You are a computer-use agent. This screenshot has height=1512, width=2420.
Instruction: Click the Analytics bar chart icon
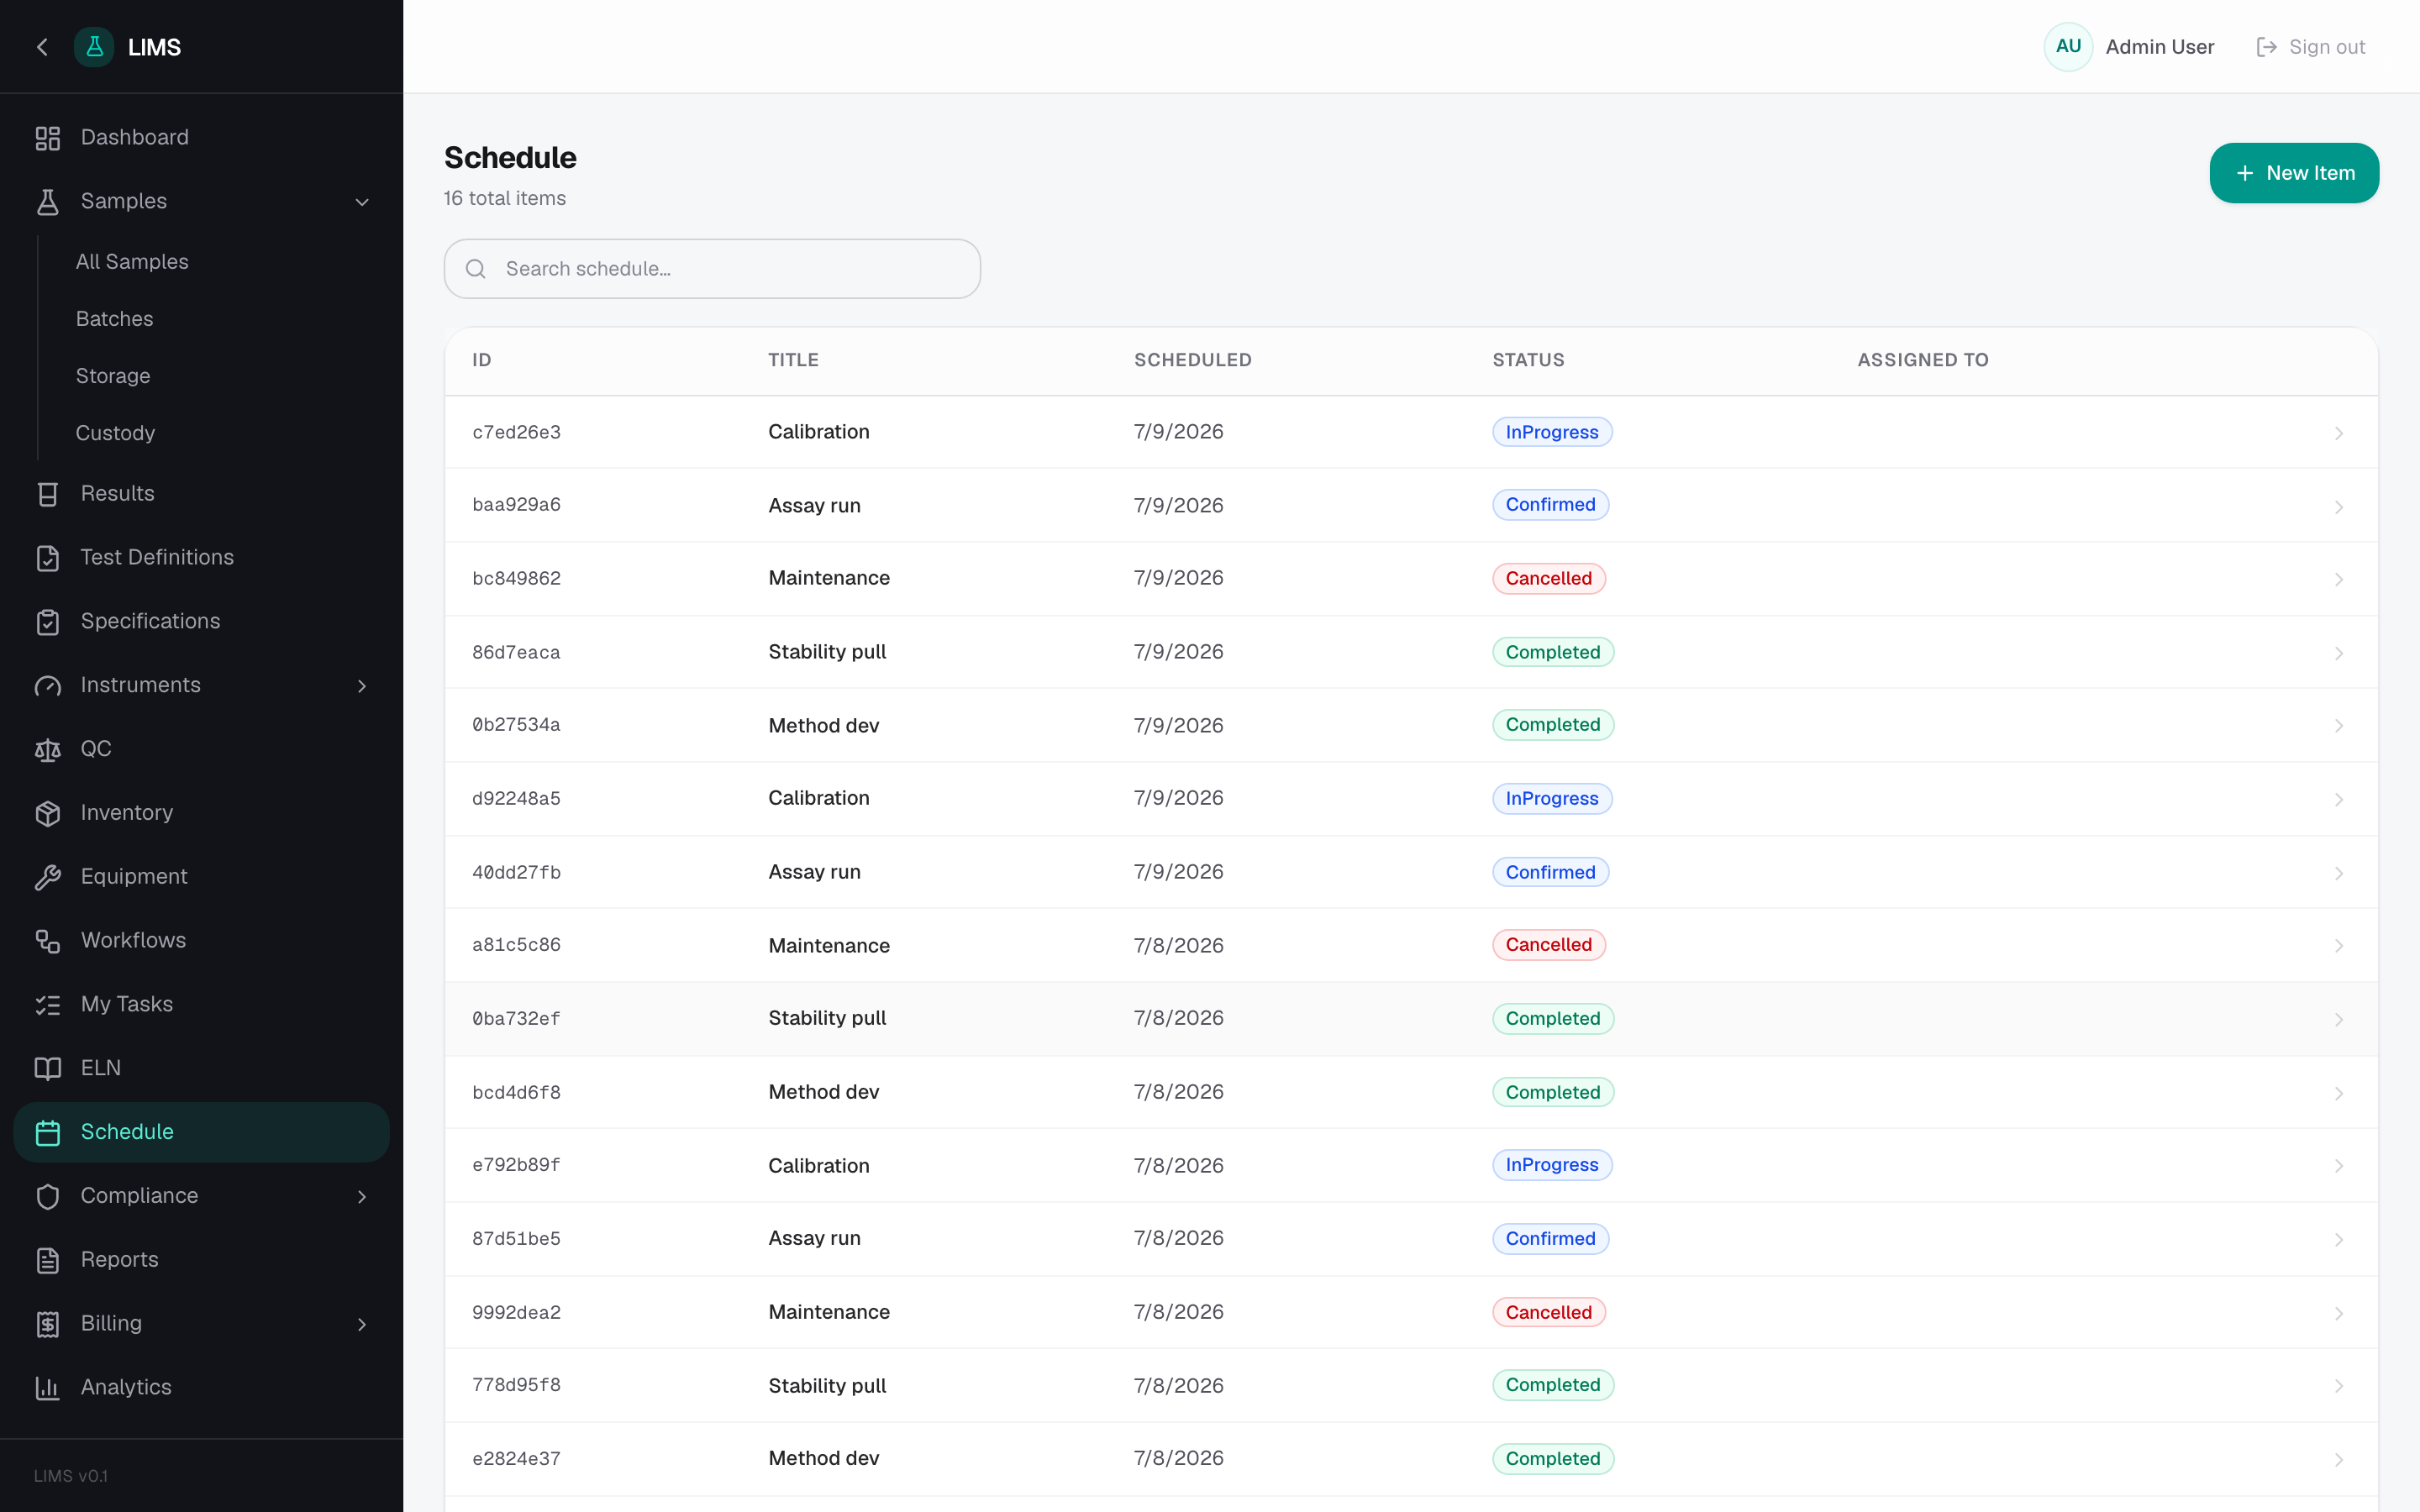coord(48,1388)
